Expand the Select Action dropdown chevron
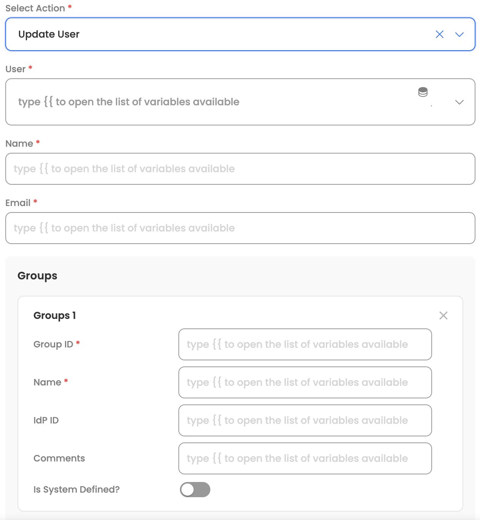The height and width of the screenshot is (520, 480). tap(459, 34)
